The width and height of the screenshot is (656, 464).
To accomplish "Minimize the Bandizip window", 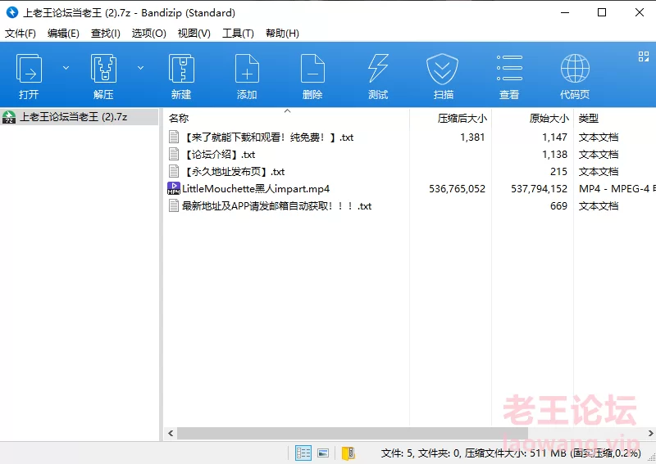I will pyautogui.click(x=565, y=12).
